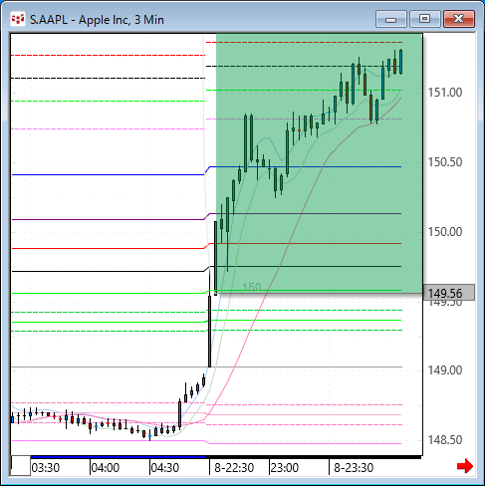
Task: Click the blue bar on time axis
Action: [119, 457]
